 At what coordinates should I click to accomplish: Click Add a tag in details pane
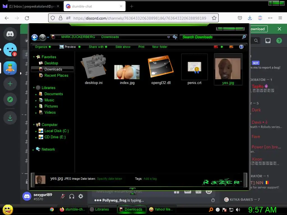point(150,179)
